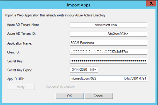Click into the Client ID field

108,52
